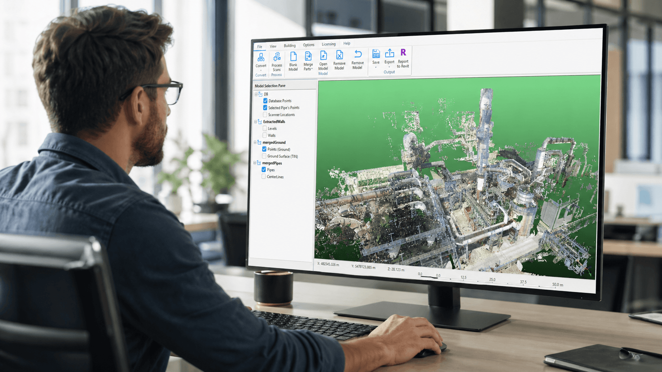Viewport: 662px width, 372px height.
Task: Tick the Walls checkbox
Action: point(264,135)
